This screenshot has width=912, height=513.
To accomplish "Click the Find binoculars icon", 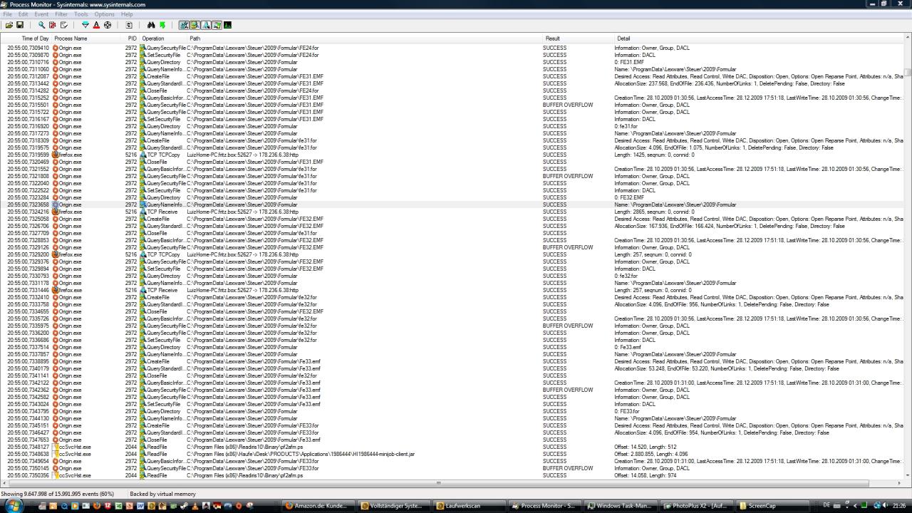I will 151,25.
